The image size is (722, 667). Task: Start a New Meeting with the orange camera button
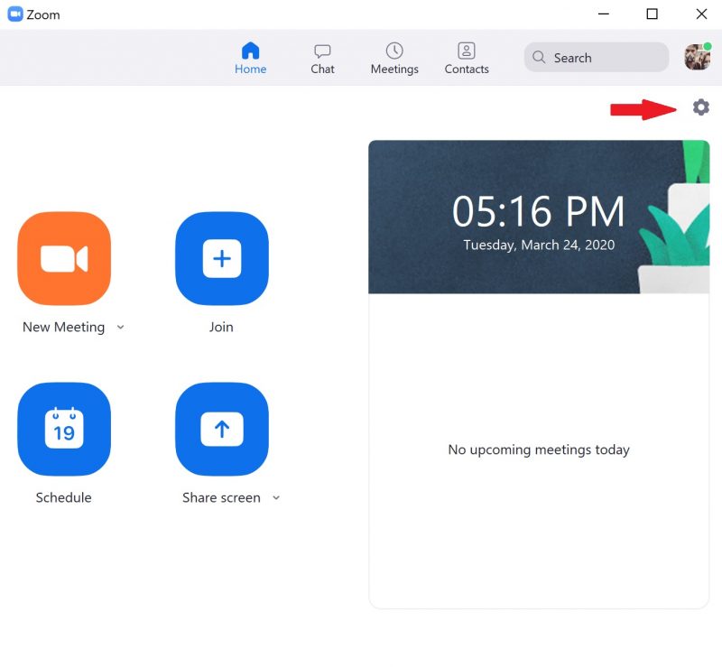pyautogui.click(x=64, y=258)
